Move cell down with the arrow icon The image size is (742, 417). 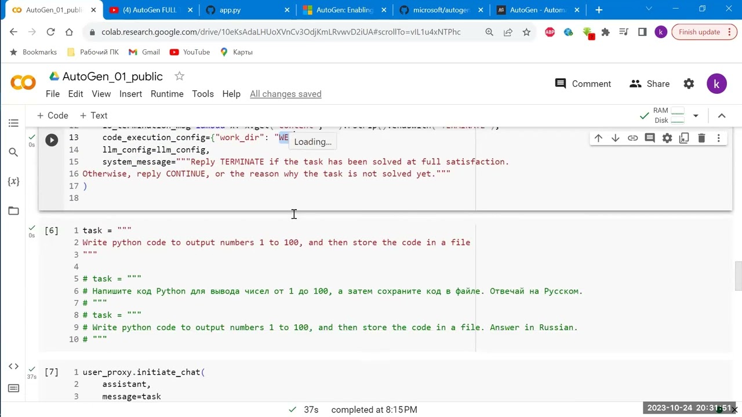[616, 138]
